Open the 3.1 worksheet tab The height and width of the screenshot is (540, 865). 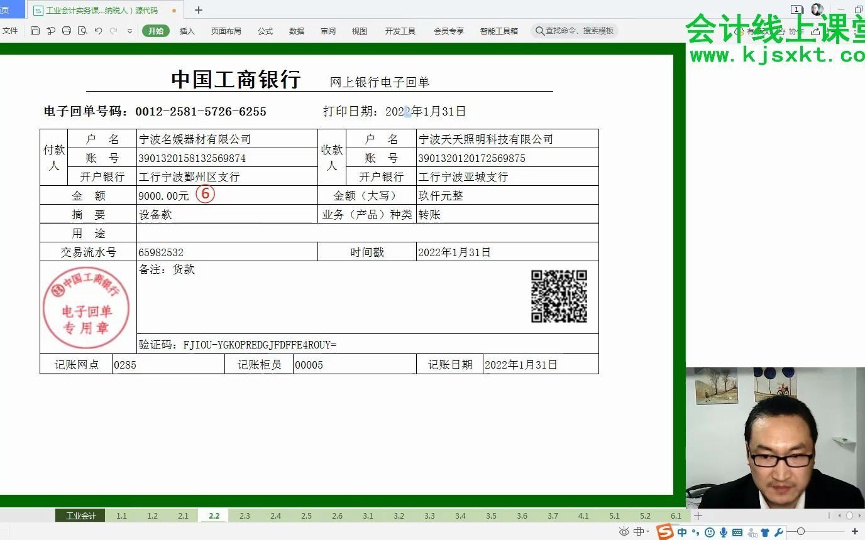[x=368, y=516]
